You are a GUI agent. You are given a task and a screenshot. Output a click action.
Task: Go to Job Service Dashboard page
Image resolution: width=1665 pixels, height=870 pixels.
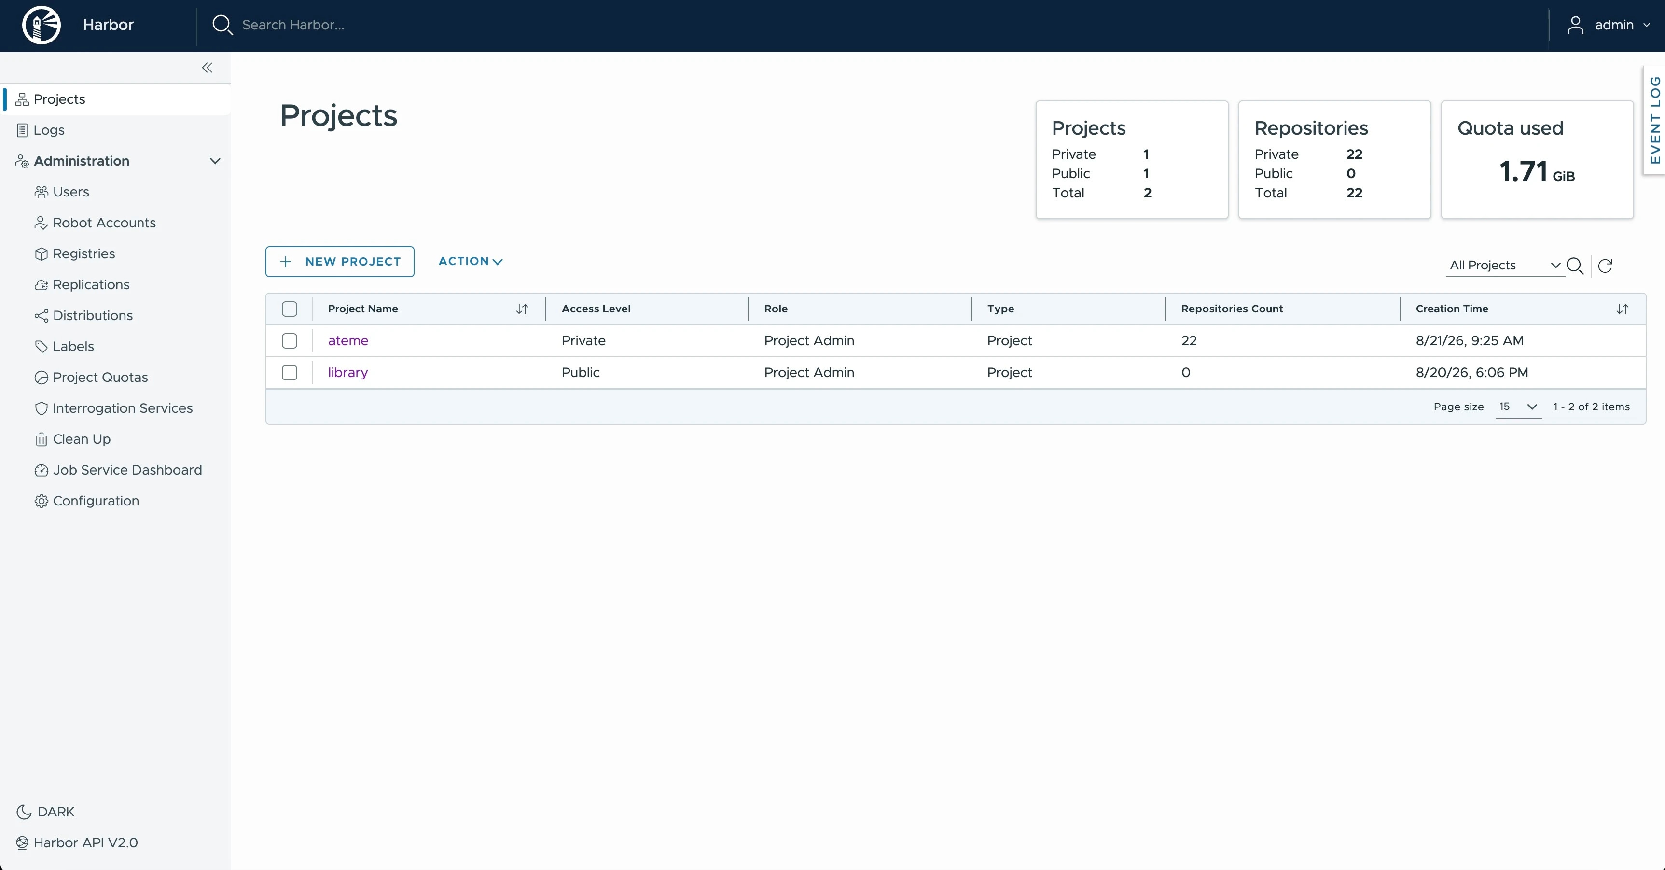click(x=127, y=470)
